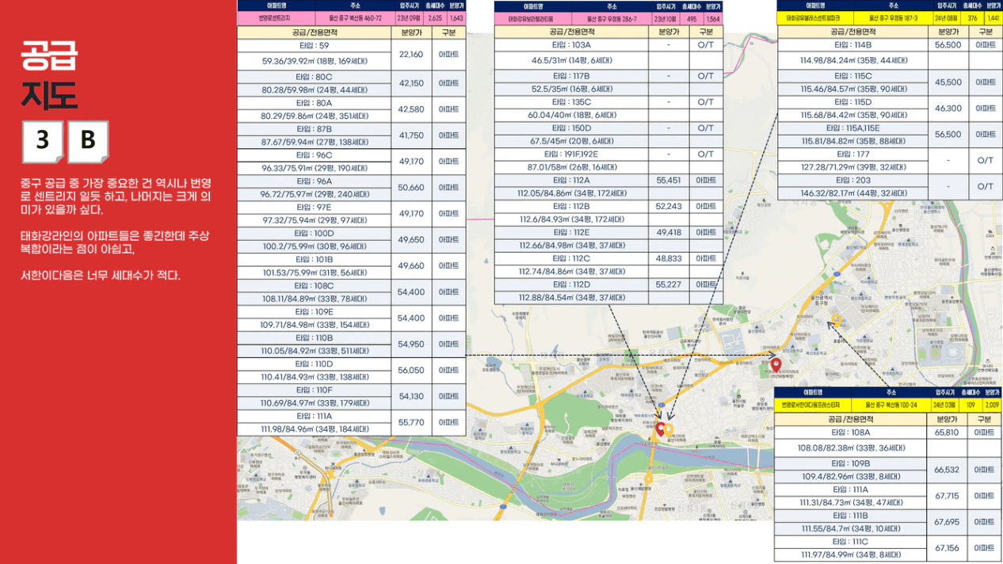Click the 타입 : 100D row
This screenshot has width=1003, height=564.
click(313, 233)
